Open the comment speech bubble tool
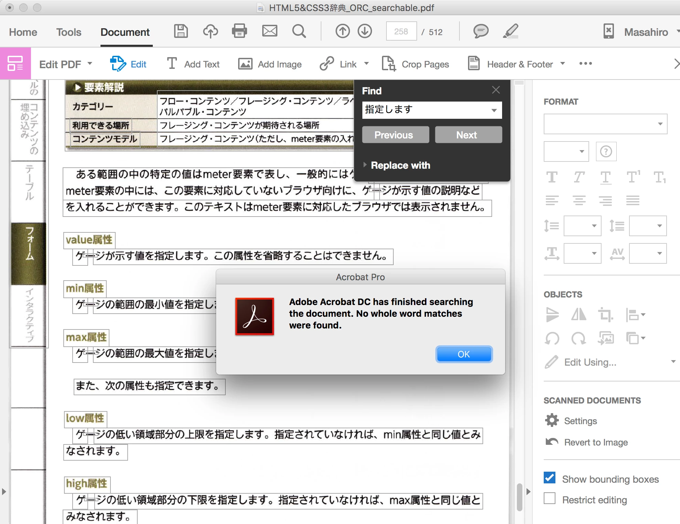This screenshot has width=680, height=524. point(481,31)
